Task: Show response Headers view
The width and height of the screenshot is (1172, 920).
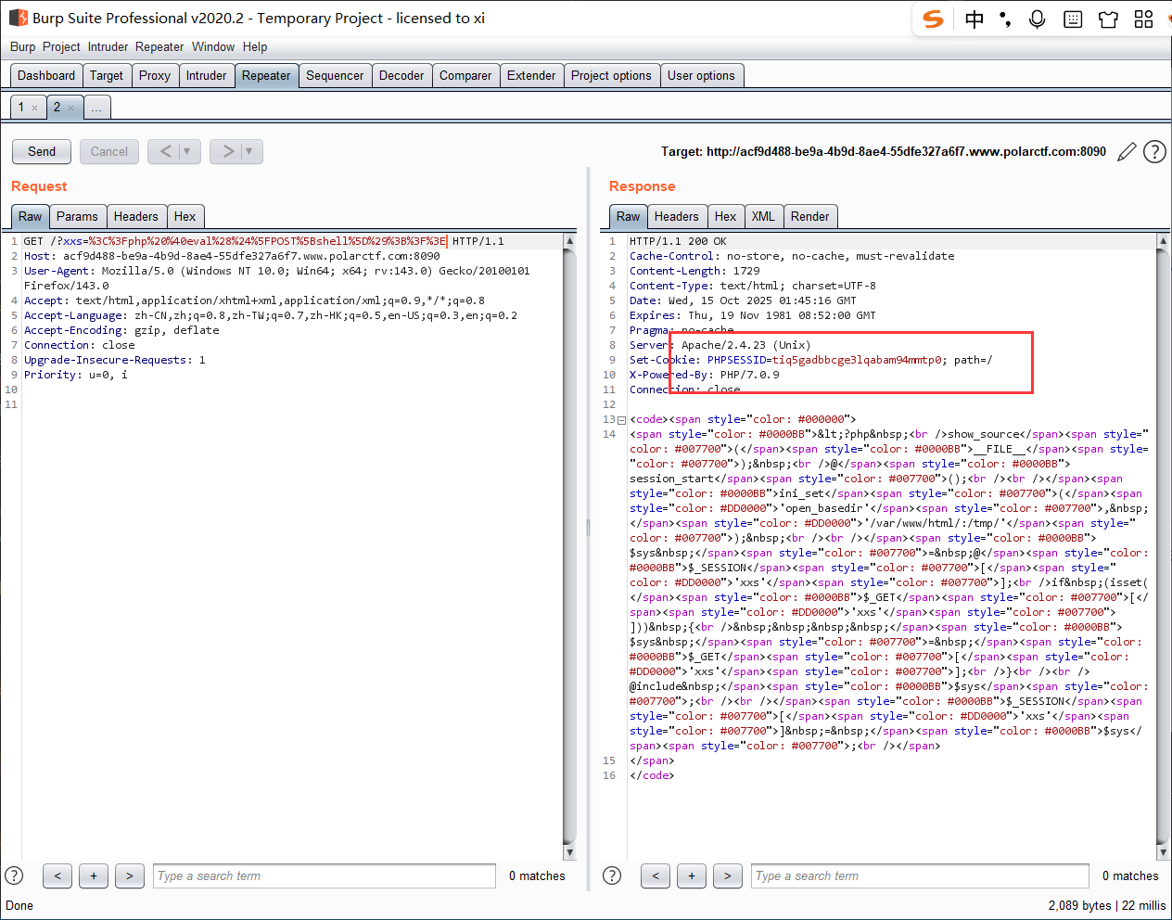Action: 677,216
